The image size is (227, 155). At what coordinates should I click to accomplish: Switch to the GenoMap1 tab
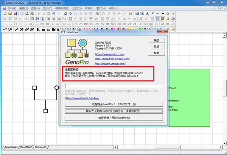pos(11,147)
